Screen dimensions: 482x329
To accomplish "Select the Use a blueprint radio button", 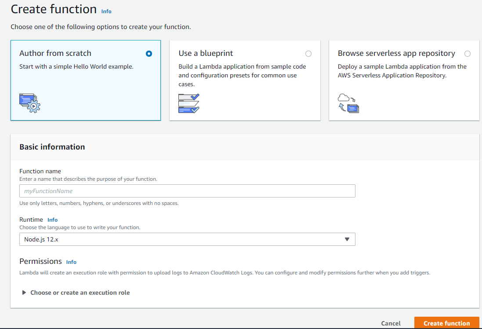I will [308, 54].
